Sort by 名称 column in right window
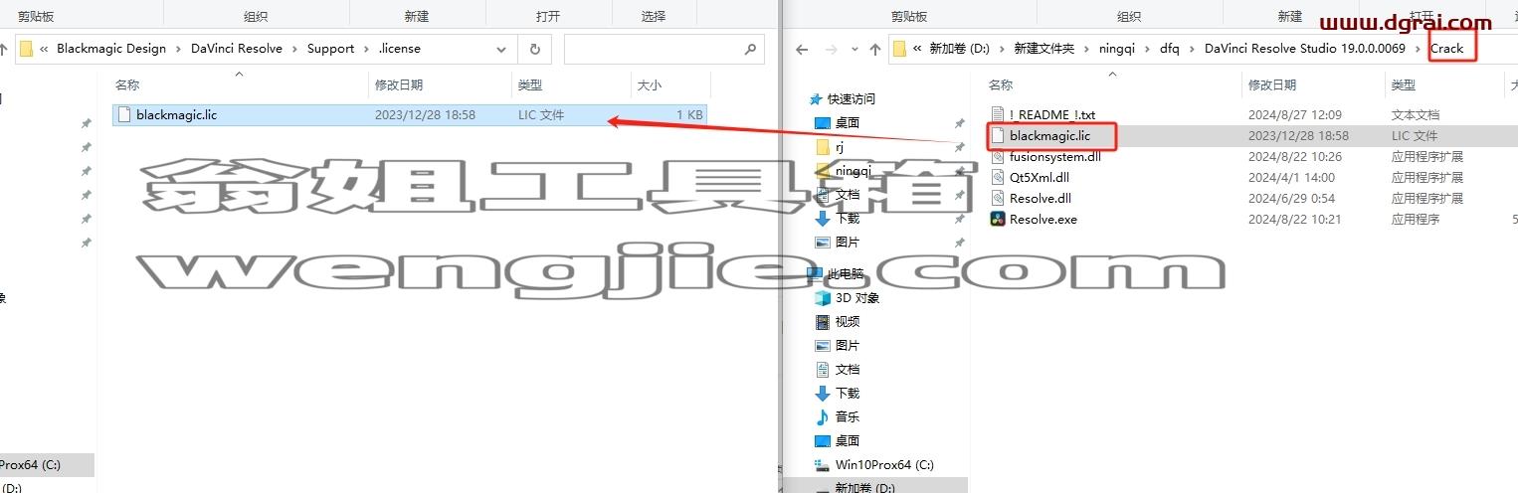Viewport: 1518px width, 493px height. tap(1001, 85)
